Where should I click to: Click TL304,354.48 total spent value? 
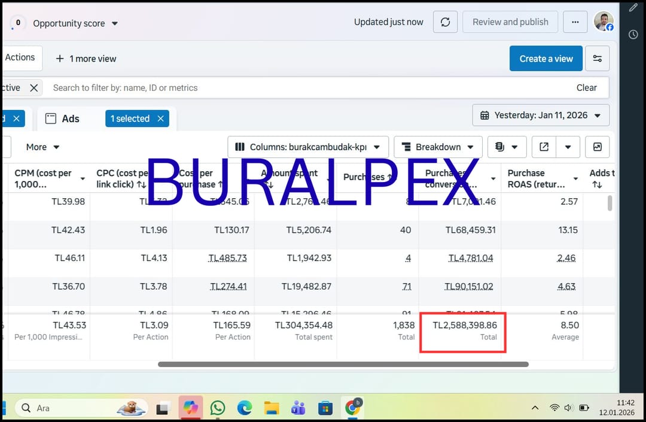tap(304, 325)
